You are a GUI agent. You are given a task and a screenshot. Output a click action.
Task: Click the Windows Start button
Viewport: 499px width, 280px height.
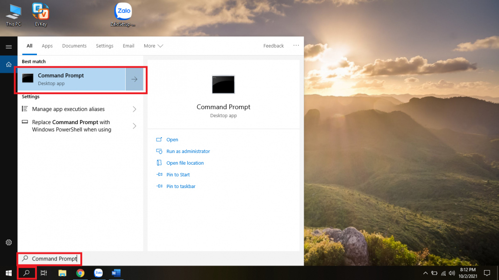tap(8, 273)
